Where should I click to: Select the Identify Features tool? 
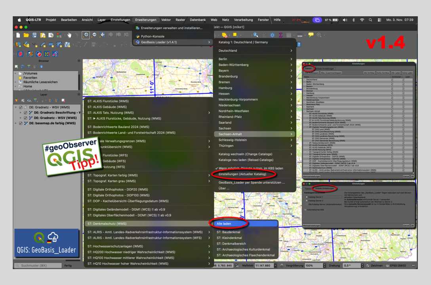(256, 35)
